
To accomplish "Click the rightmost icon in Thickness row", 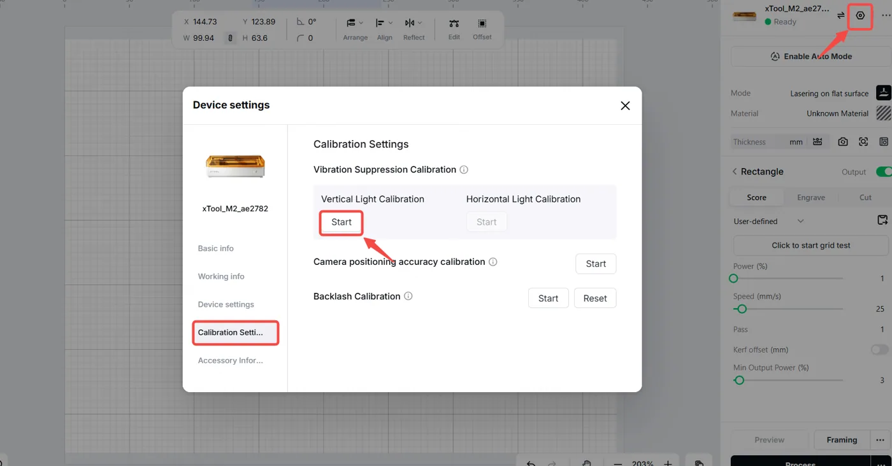I will [884, 142].
